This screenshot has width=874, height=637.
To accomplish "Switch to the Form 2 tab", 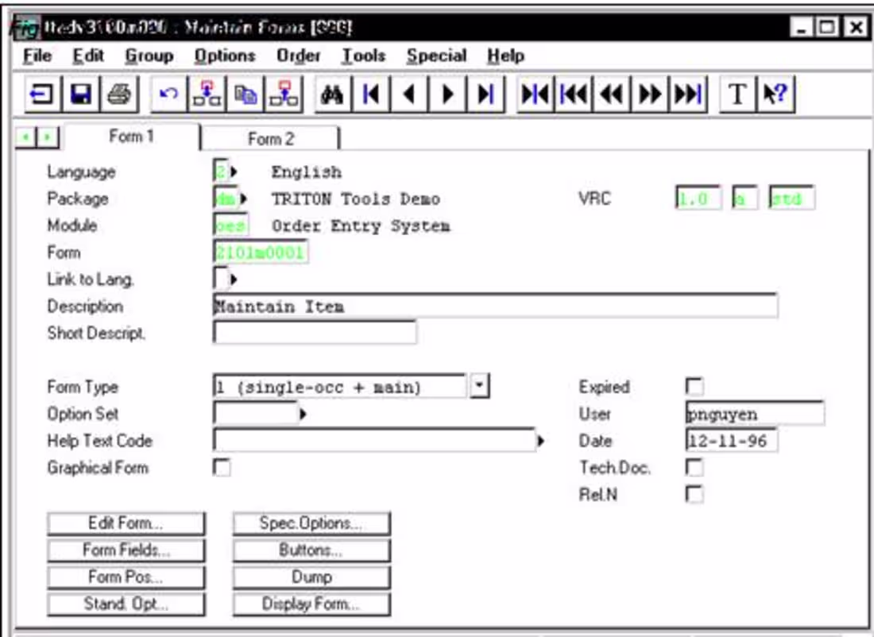I will (270, 138).
